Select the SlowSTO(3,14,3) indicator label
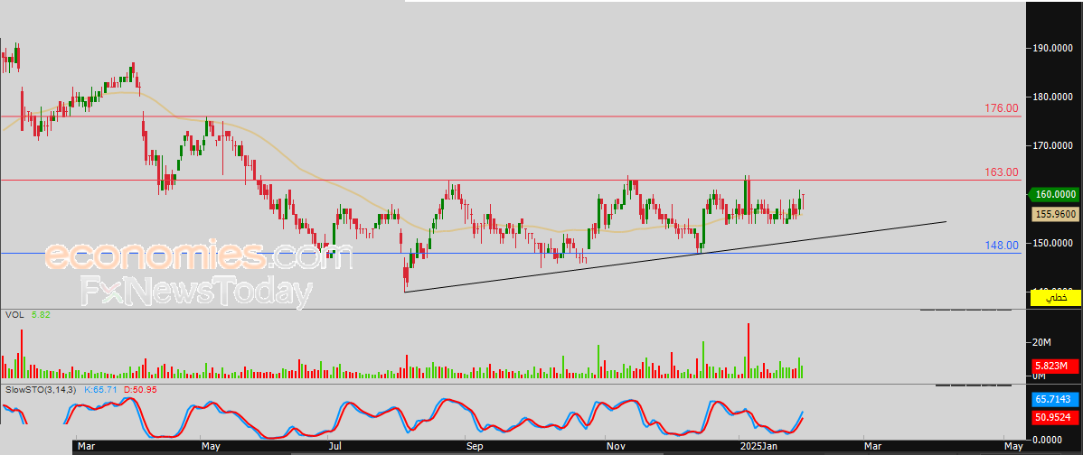The width and height of the screenshot is (1083, 455). (x=42, y=389)
